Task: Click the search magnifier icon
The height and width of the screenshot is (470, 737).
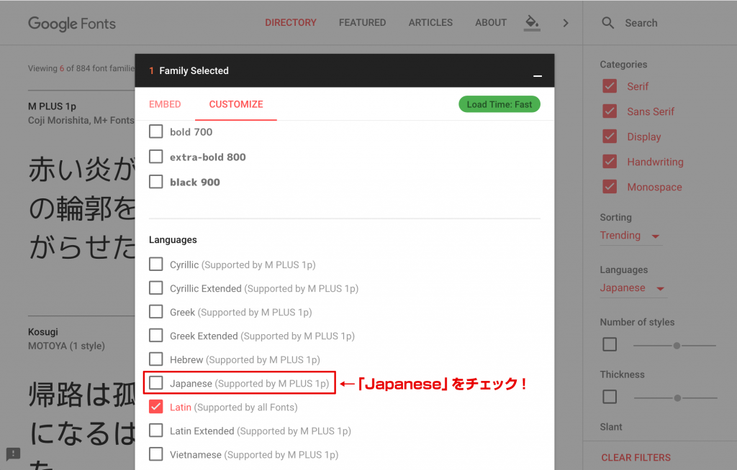Action: [x=607, y=22]
